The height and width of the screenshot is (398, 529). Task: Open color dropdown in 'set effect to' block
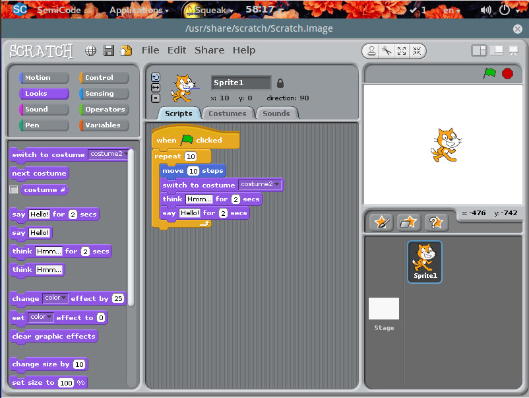pyautogui.click(x=49, y=317)
